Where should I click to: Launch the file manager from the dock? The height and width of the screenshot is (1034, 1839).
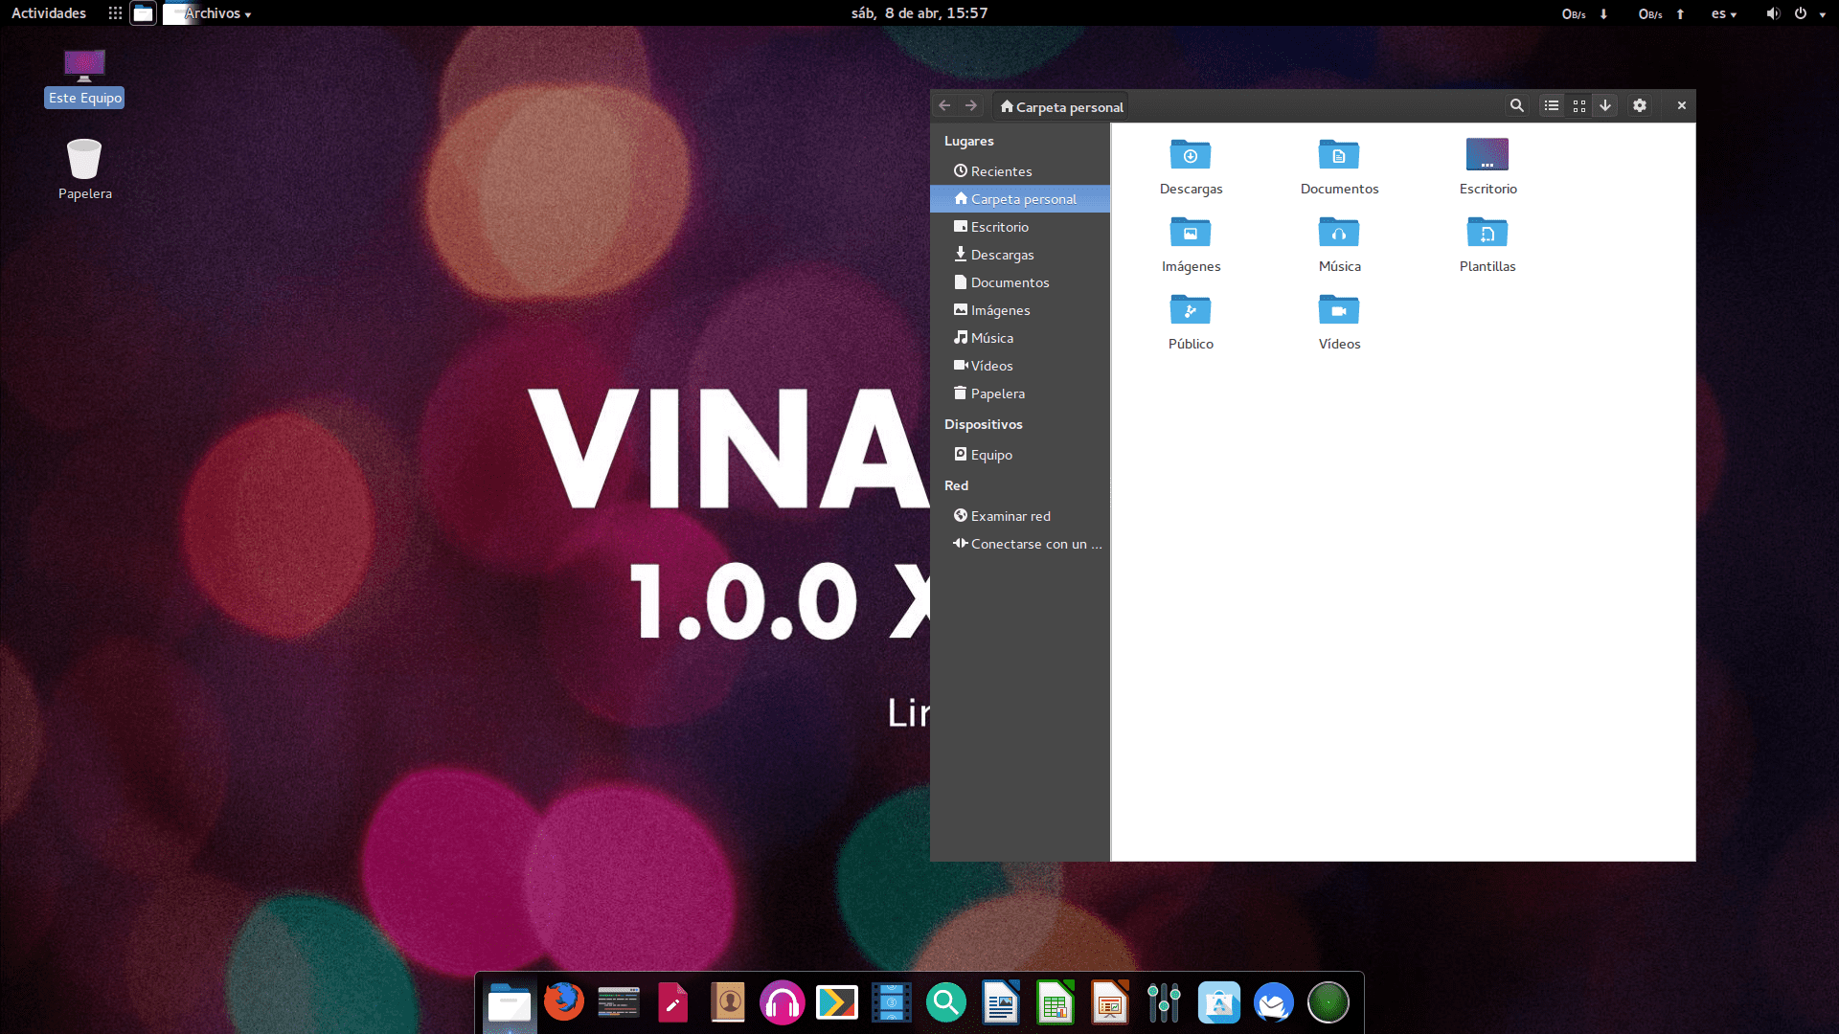coord(510,1003)
